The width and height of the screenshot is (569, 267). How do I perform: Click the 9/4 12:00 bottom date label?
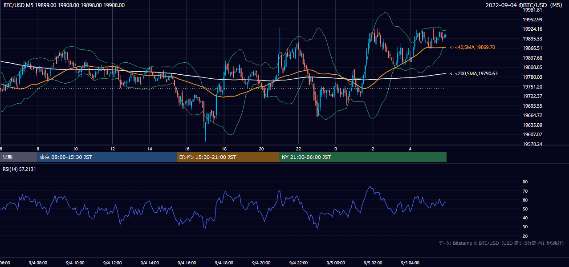pos(112,263)
